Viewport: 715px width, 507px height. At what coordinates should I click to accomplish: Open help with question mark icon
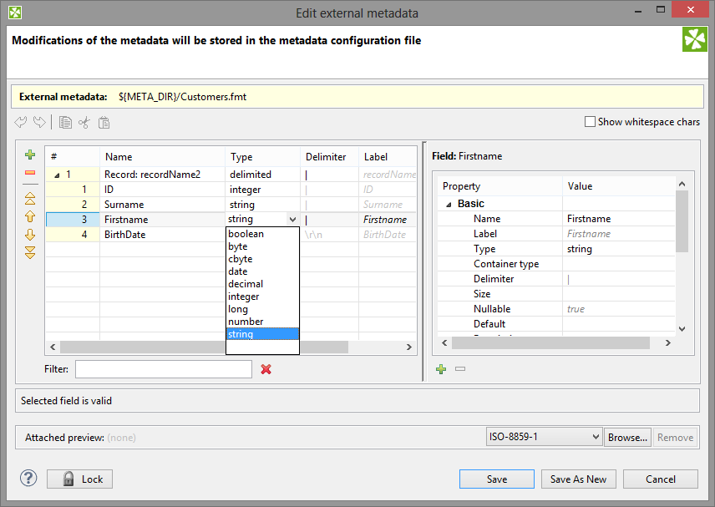(x=29, y=479)
